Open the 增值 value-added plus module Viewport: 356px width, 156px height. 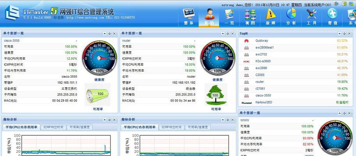pos(332,17)
